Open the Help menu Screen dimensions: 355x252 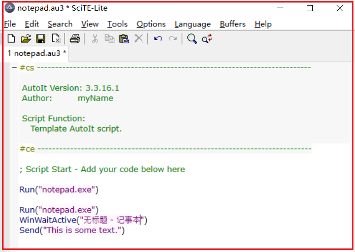[x=263, y=24]
